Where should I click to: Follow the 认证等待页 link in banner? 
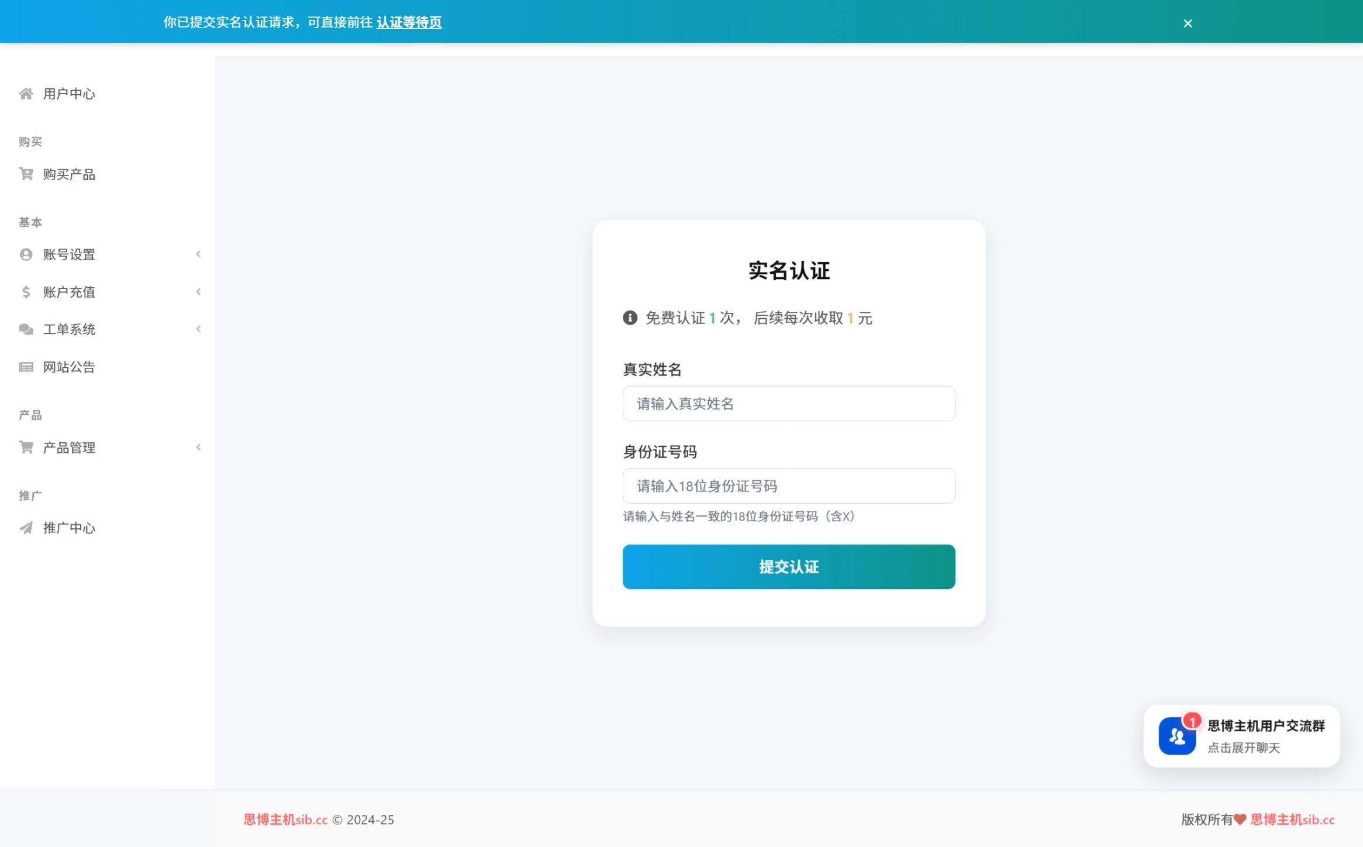[x=409, y=22]
